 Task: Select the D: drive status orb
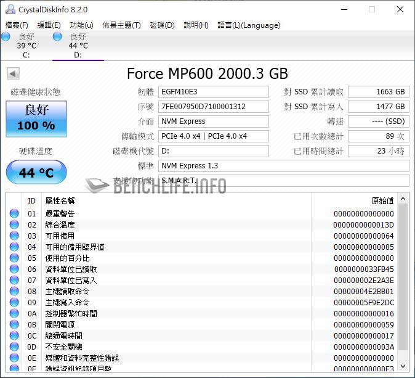tap(58, 37)
